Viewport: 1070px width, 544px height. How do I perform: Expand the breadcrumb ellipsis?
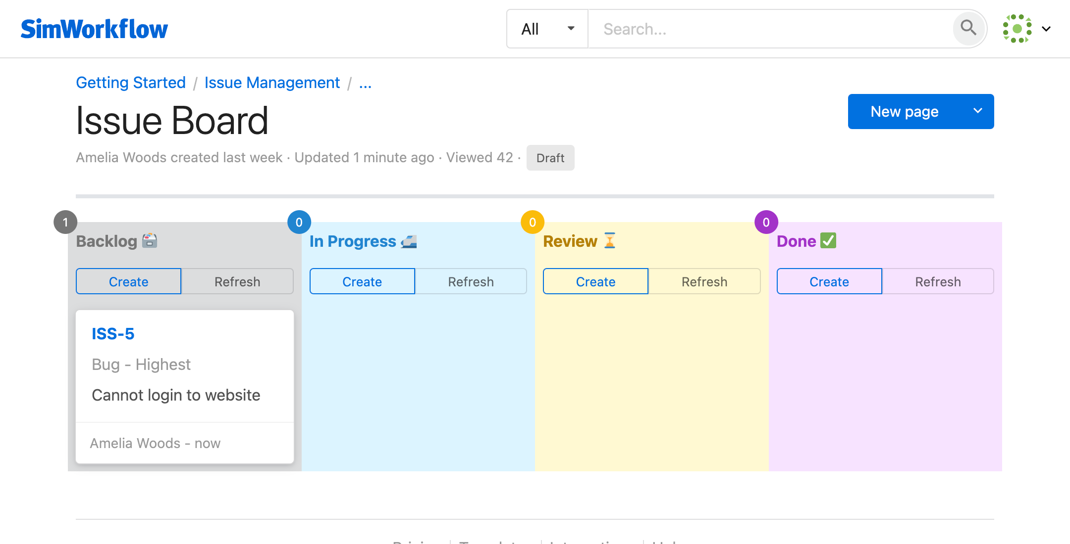365,84
